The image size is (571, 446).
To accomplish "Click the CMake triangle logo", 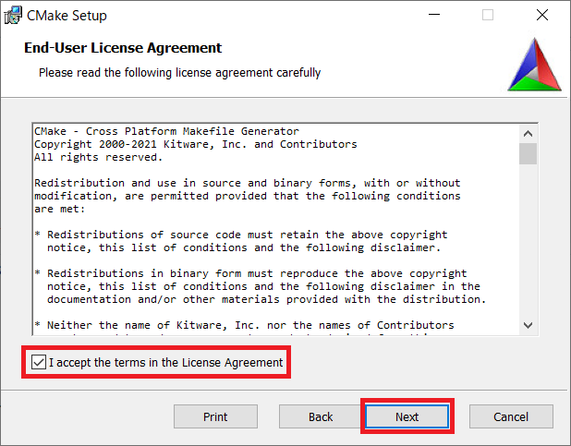I will (535, 65).
